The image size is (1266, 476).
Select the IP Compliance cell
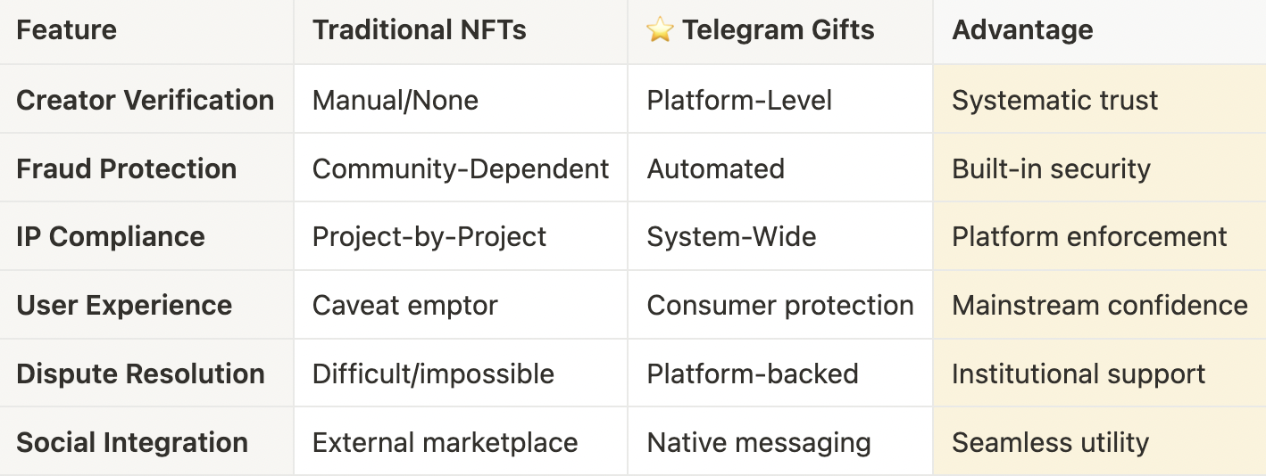146,236
